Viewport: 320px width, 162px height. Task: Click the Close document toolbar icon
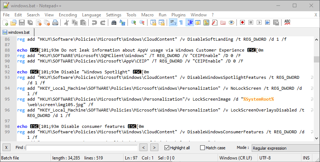point(39,23)
